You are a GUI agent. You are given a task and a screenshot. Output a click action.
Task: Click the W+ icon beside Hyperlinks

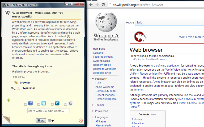13,88
